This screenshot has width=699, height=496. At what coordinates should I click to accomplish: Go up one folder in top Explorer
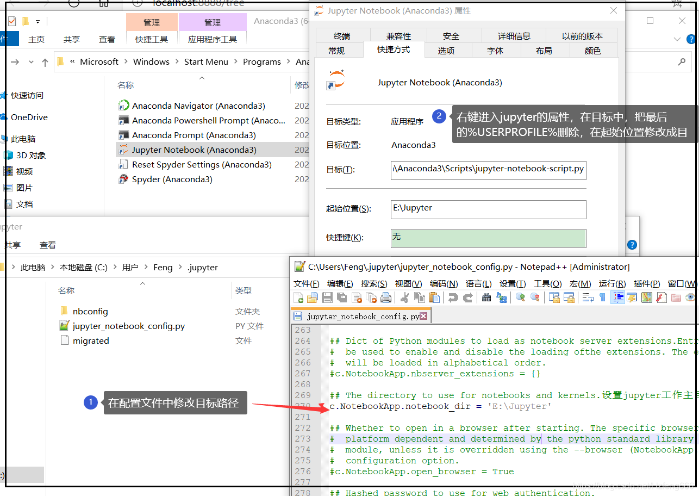[45, 62]
